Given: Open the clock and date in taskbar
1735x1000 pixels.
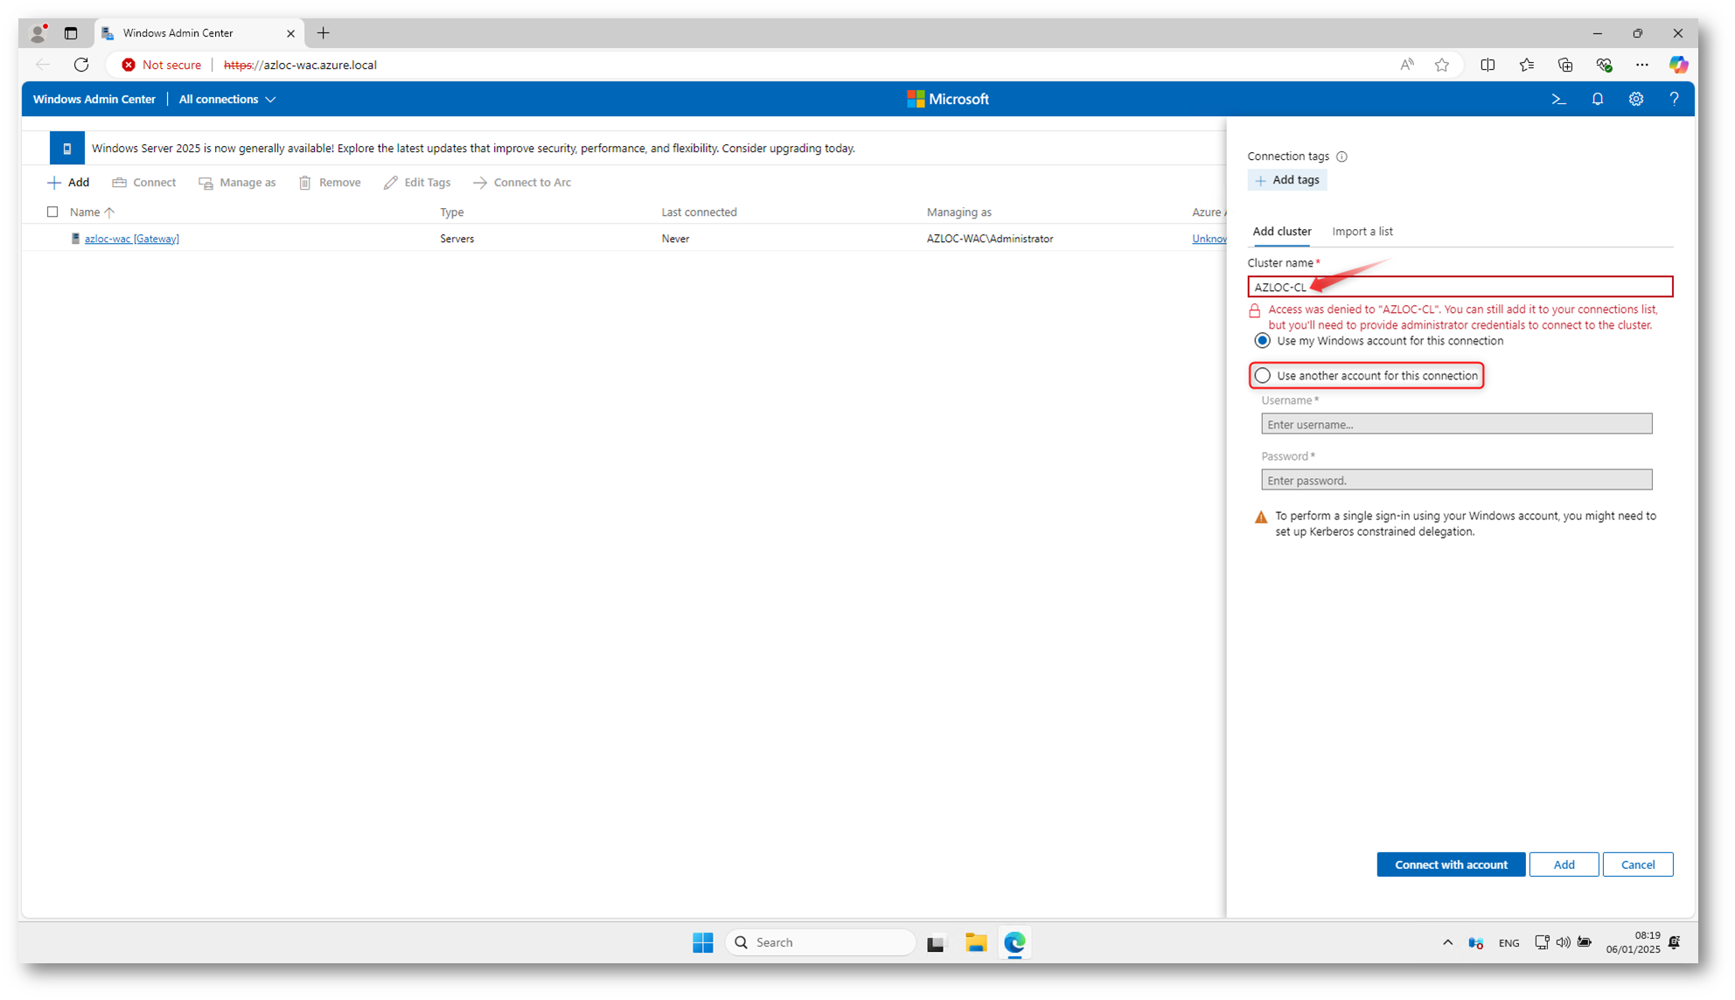Looking at the screenshot, I should (x=1633, y=942).
